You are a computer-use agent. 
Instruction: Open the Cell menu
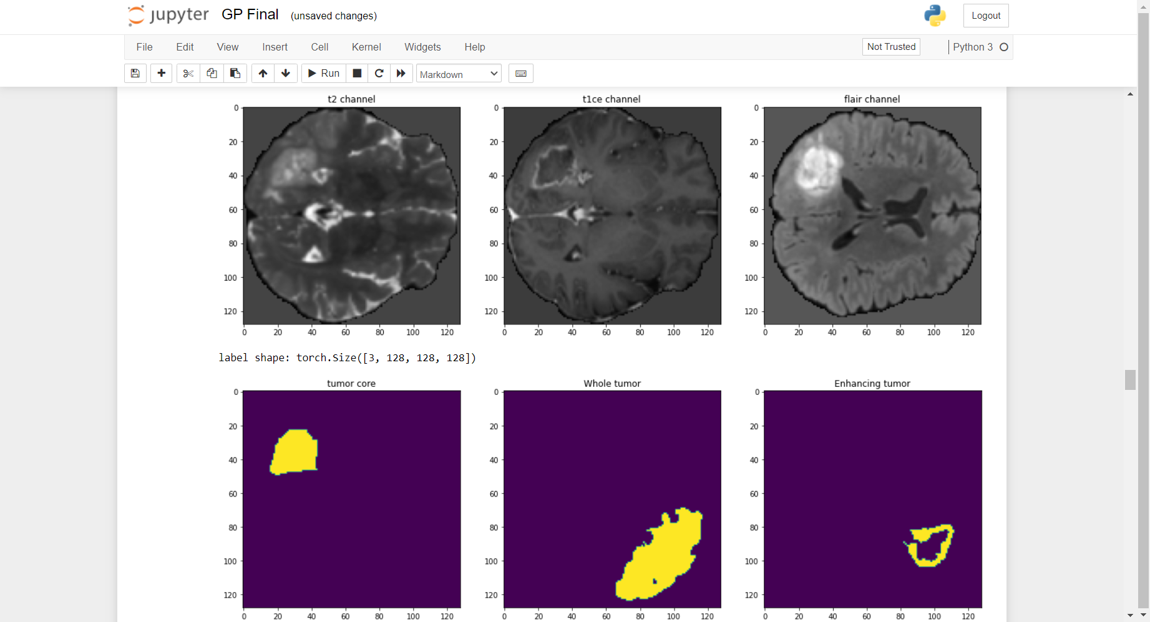(319, 47)
